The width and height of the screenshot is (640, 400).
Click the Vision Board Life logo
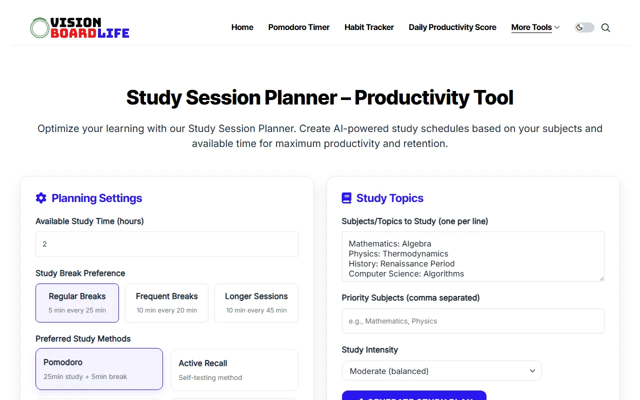click(80, 28)
